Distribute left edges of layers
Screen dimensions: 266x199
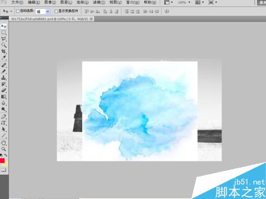click(145, 12)
